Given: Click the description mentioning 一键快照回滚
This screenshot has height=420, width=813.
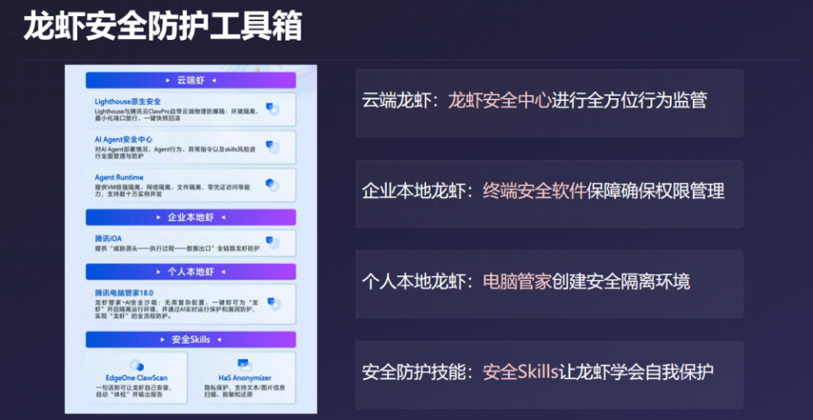Looking at the screenshot, I should point(177,114).
